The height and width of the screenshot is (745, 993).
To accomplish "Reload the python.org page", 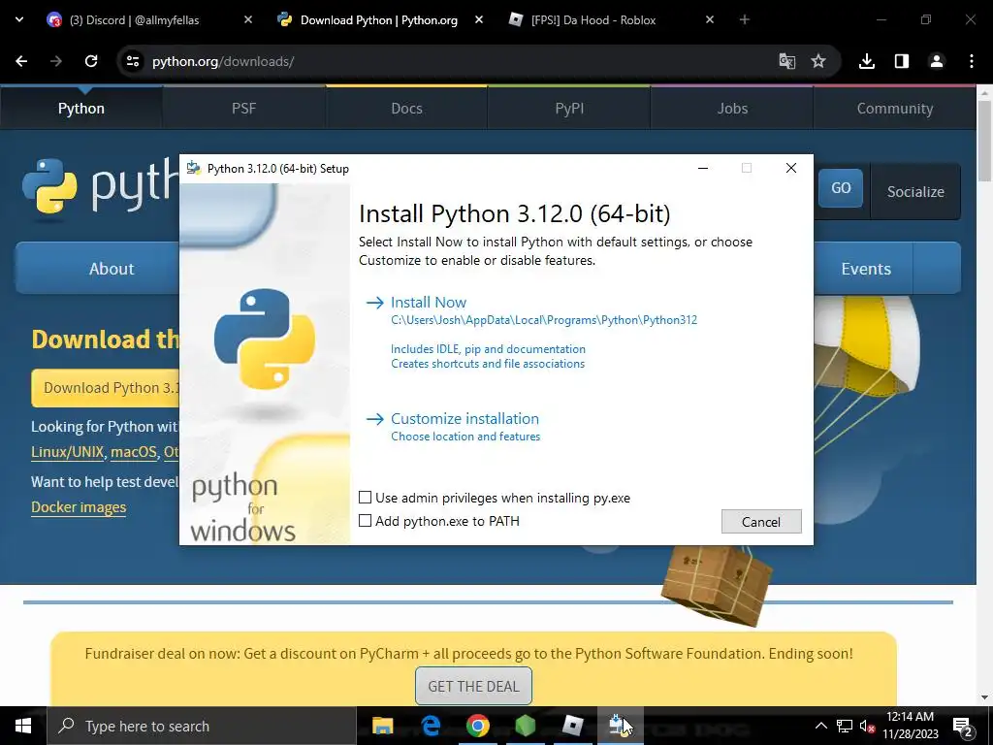I will tap(91, 61).
